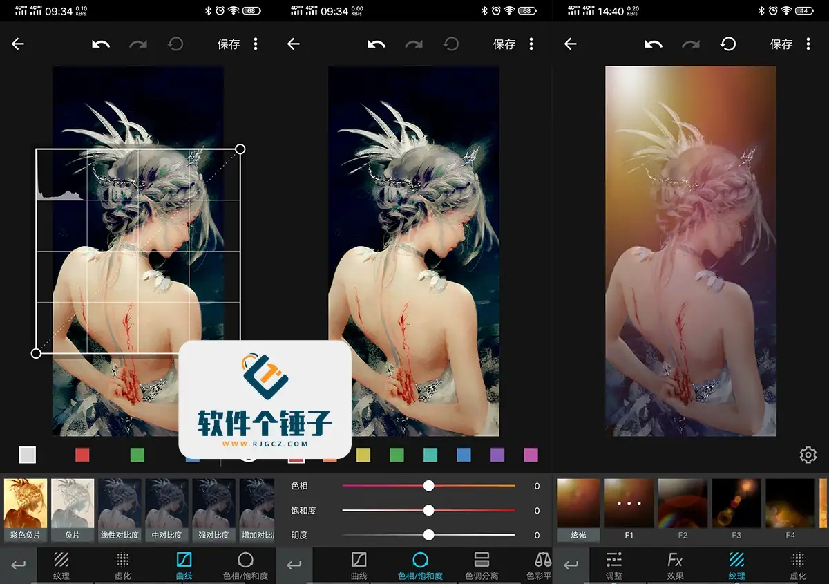Select the yellow color channel swatch
The height and width of the screenshot is (584, 829).
[x=363, y=455]
